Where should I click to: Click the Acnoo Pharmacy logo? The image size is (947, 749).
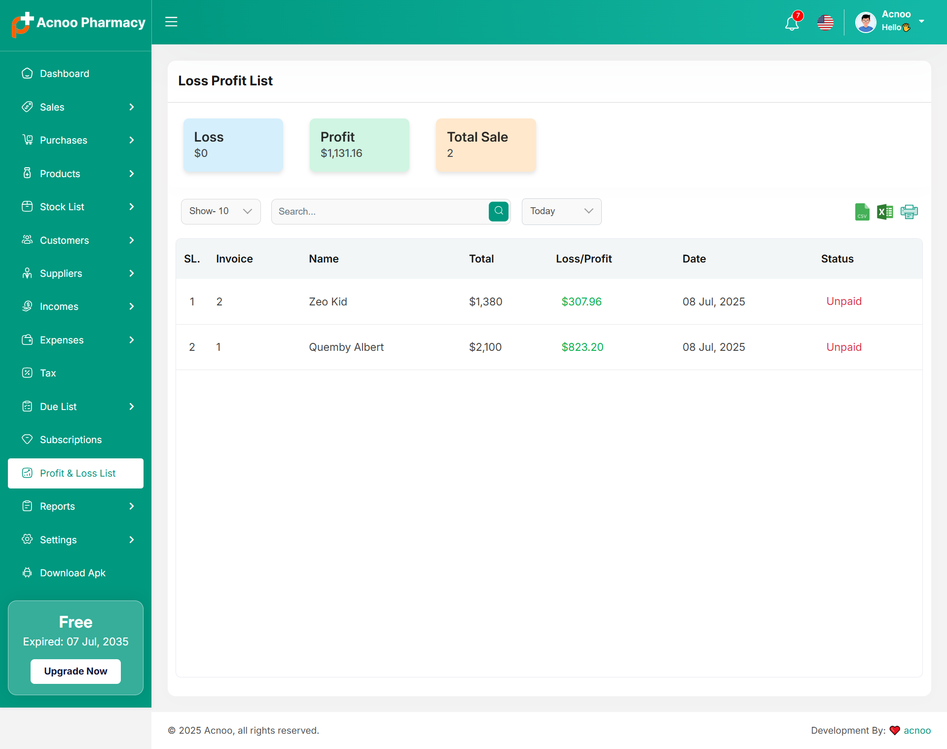coord(79,23)
